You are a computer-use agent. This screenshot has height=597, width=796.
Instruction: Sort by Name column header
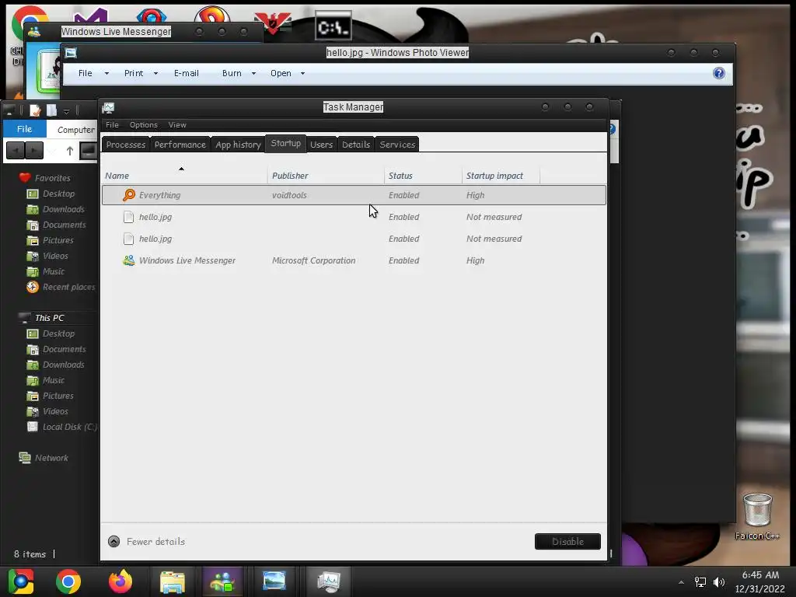point(184,176)
